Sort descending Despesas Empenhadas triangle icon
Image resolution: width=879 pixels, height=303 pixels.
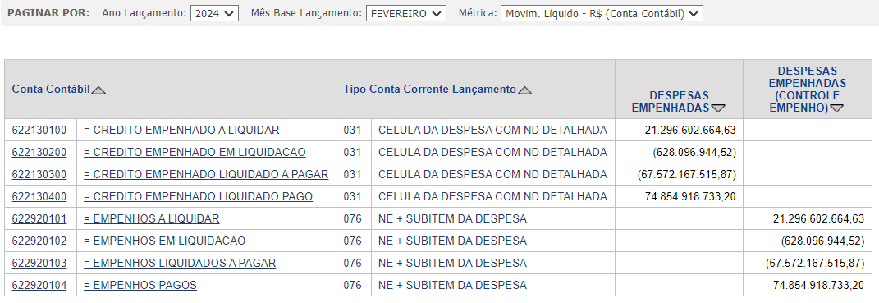coord(718,108)
